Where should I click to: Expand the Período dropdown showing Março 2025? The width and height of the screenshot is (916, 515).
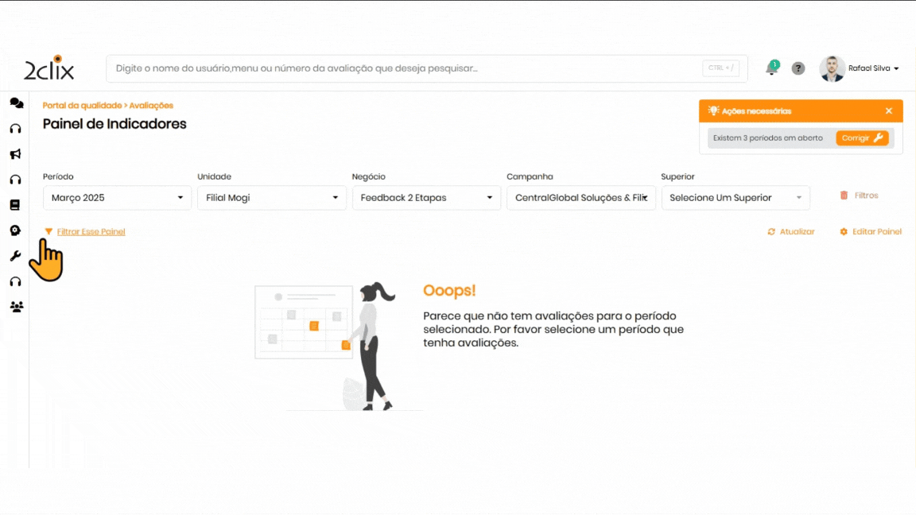117,198
